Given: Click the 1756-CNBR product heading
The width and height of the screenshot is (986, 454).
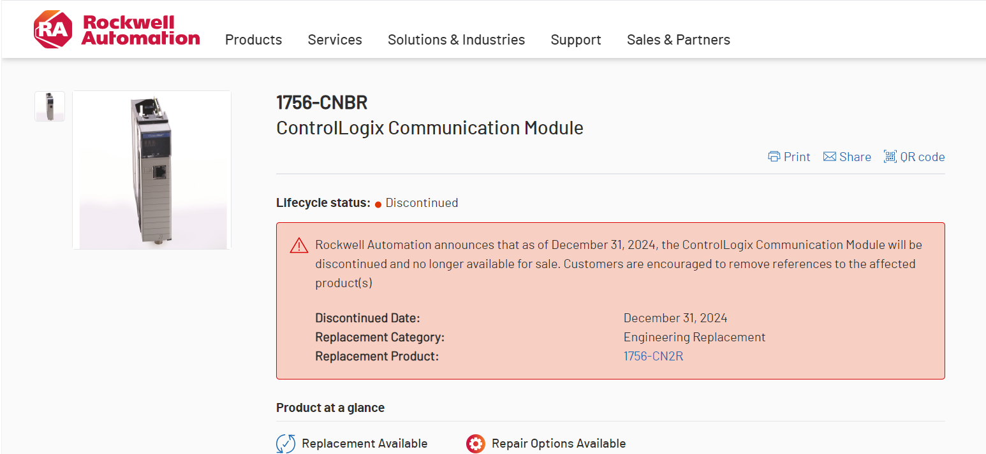Looking at the screenshot, I should (x=321, y=103).
